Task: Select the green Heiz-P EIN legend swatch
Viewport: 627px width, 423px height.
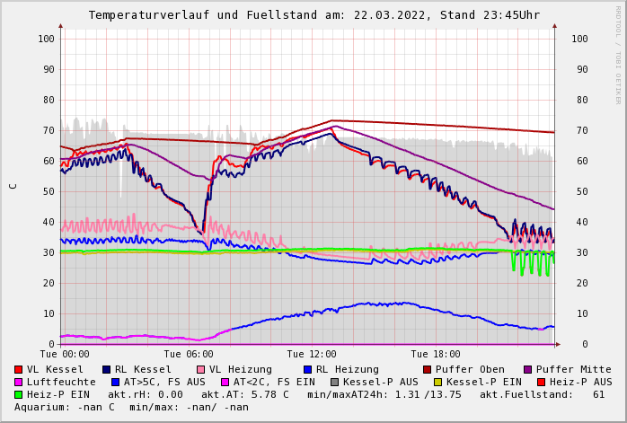Action: click(19, 394)
